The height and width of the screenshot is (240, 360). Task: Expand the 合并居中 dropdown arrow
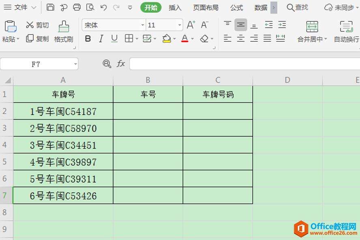(326, 39)
